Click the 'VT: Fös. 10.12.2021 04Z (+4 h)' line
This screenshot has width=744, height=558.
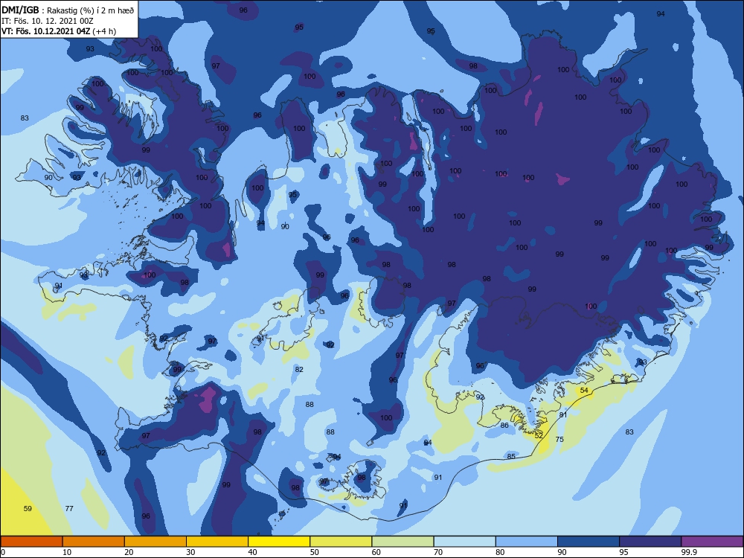[59, 31]
